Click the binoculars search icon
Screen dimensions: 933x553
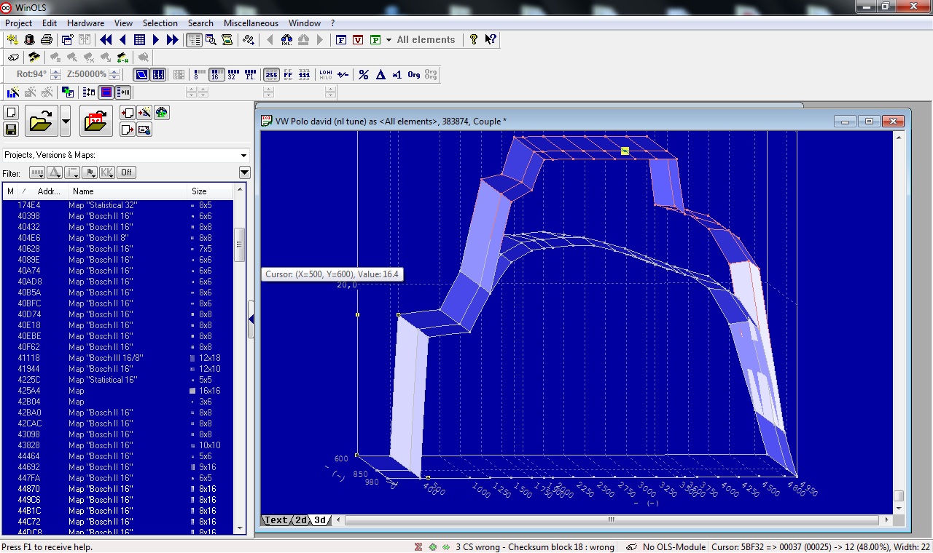tap(286, 40)
